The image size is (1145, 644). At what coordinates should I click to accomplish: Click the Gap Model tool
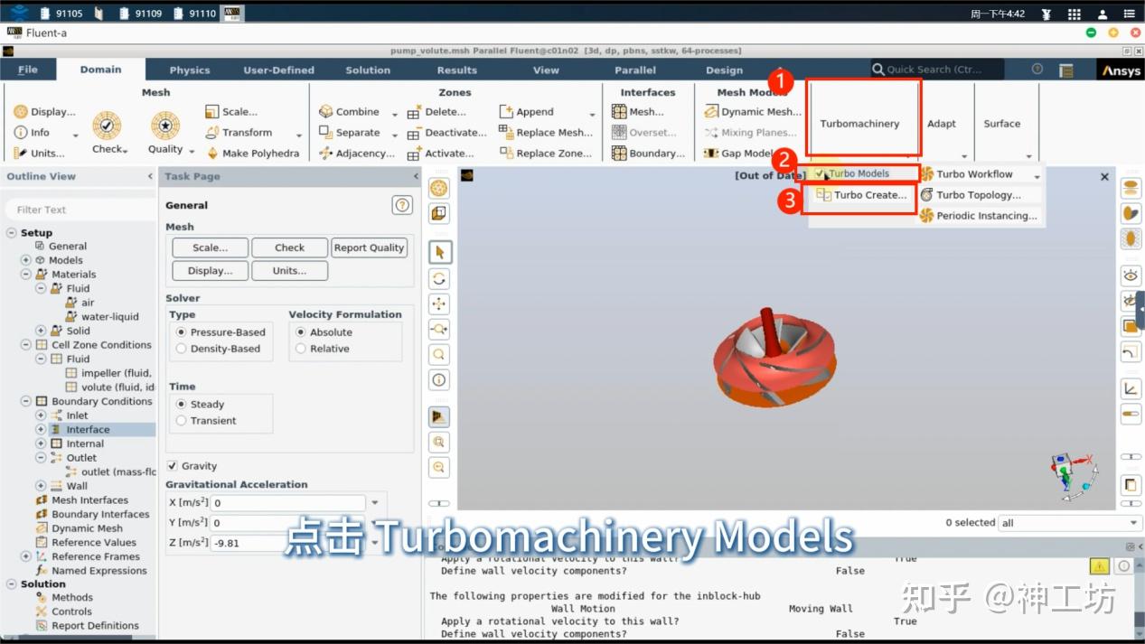pyautogui.click(x=739, y=154)
